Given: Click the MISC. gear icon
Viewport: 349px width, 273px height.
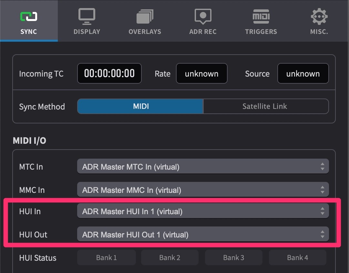Looking at the screenshot, I should [319, 16].
